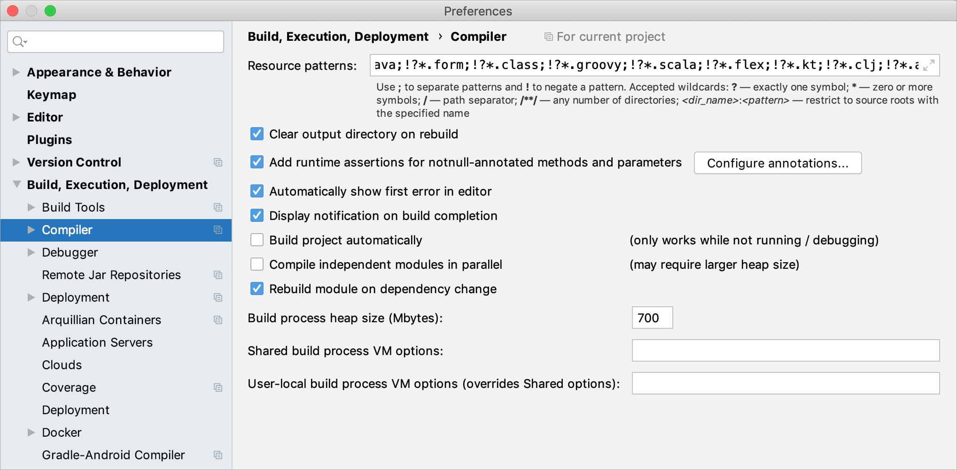Screen dimensions: 957x470
Task: Expand the Debugger subtree arrow
Action: [x=31, y=252]
